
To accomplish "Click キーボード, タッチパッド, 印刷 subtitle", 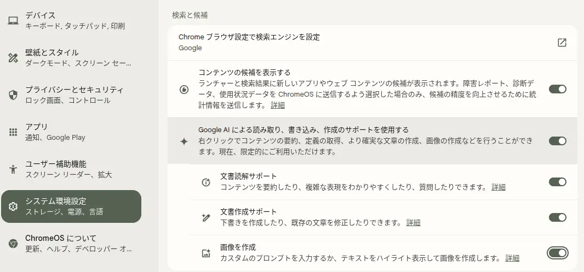I will click(75, 26).
